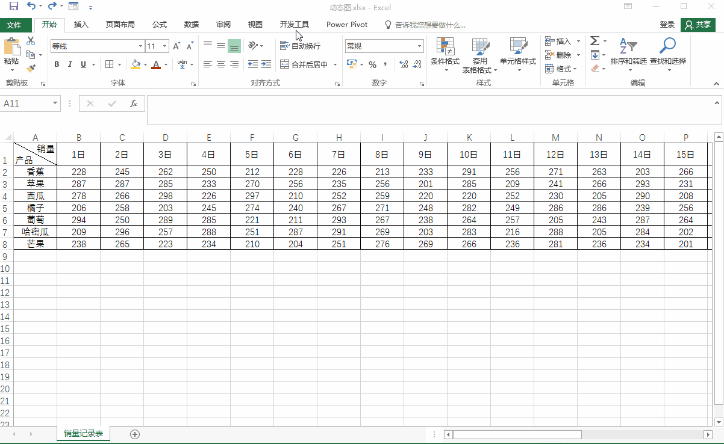
Task: Select column header H
Action: (x=339, y=138)
